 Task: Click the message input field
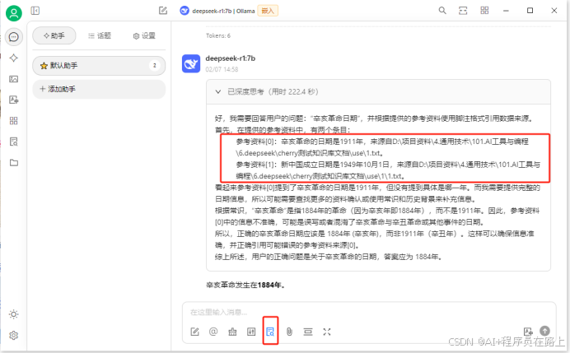369,313
